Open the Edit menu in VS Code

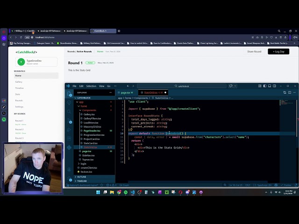tap(81, 86)
